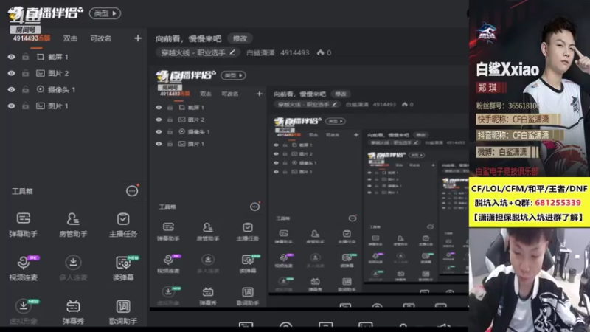Toggle visibility of 截屏 1 source
Viewport: 590px width, 332px height.
click(x=12, y=57)
